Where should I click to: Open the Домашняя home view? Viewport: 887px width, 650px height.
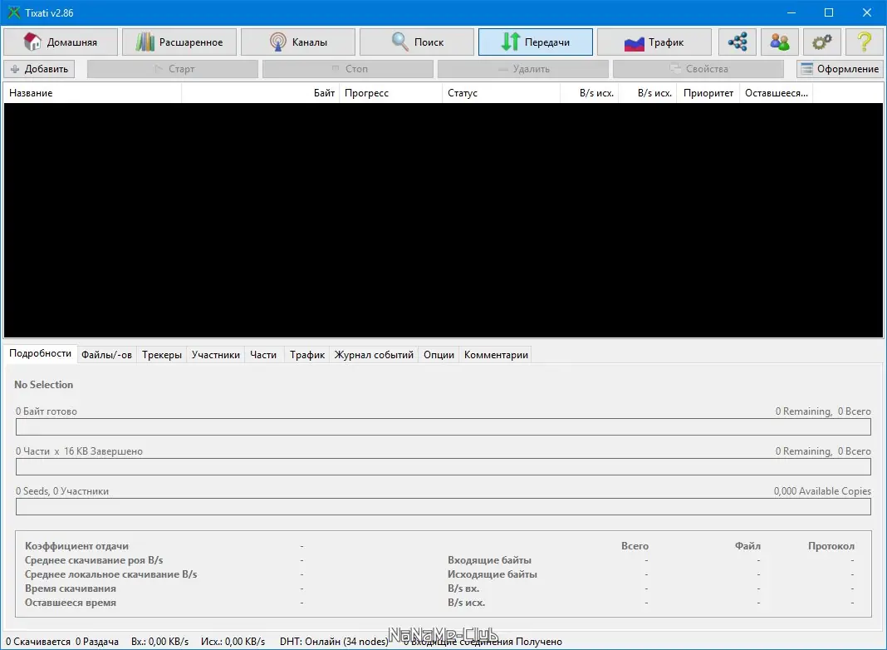(x=61, y=42)
